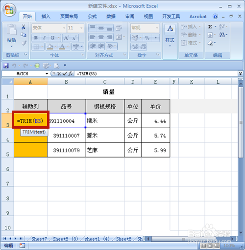Click the decrease indent icon

click(93, 46)
